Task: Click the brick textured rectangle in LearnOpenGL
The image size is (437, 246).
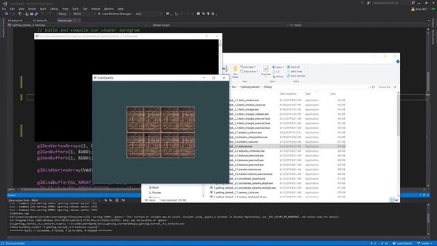Action: click(x=161, y=132)
